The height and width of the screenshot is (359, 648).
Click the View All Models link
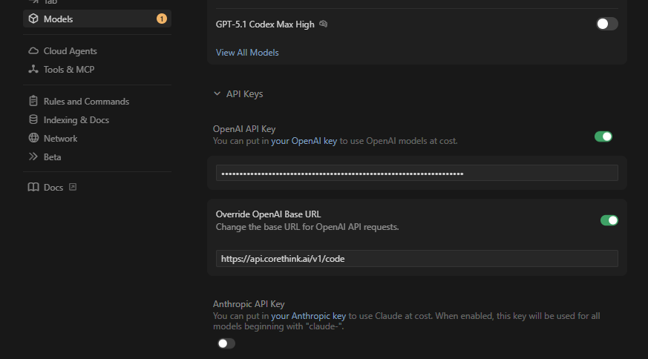pyautogui.click(x=247, y=53)
